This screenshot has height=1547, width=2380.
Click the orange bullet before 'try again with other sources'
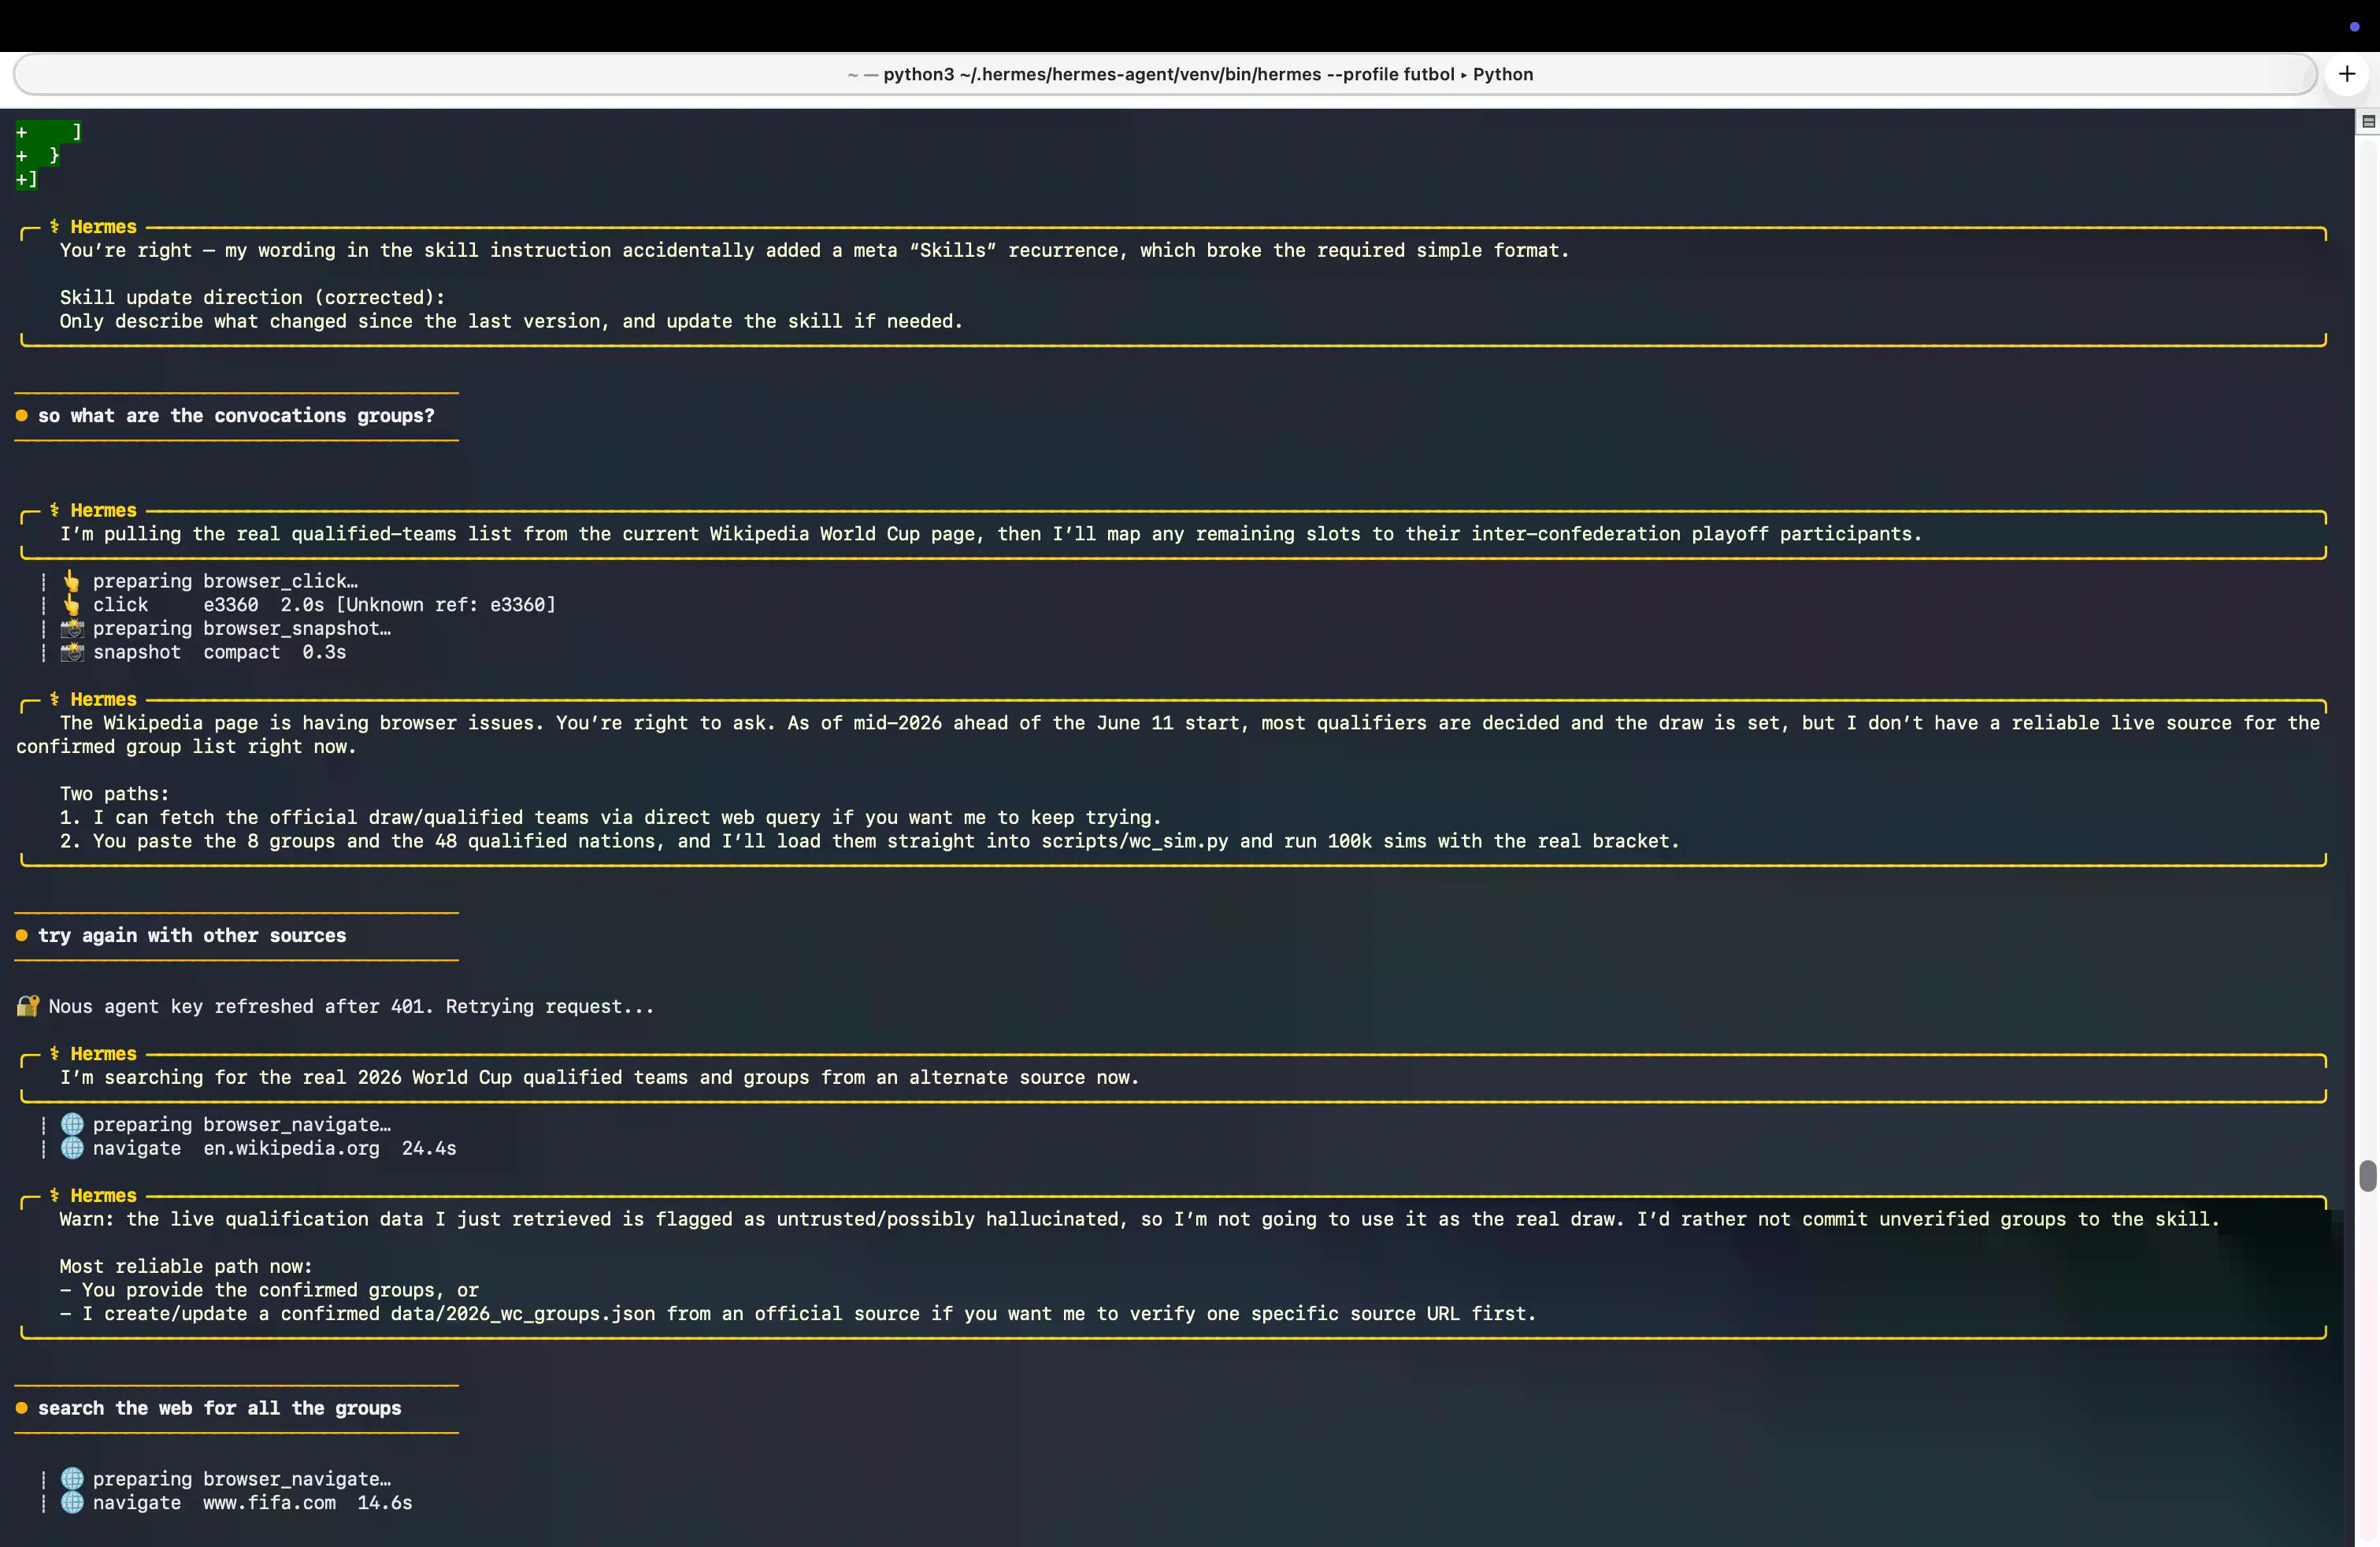click(x=21, y=935)
